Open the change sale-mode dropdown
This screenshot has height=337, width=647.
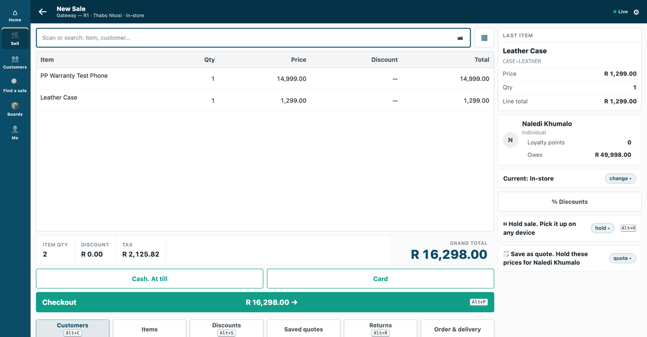(x=621, y=178)
